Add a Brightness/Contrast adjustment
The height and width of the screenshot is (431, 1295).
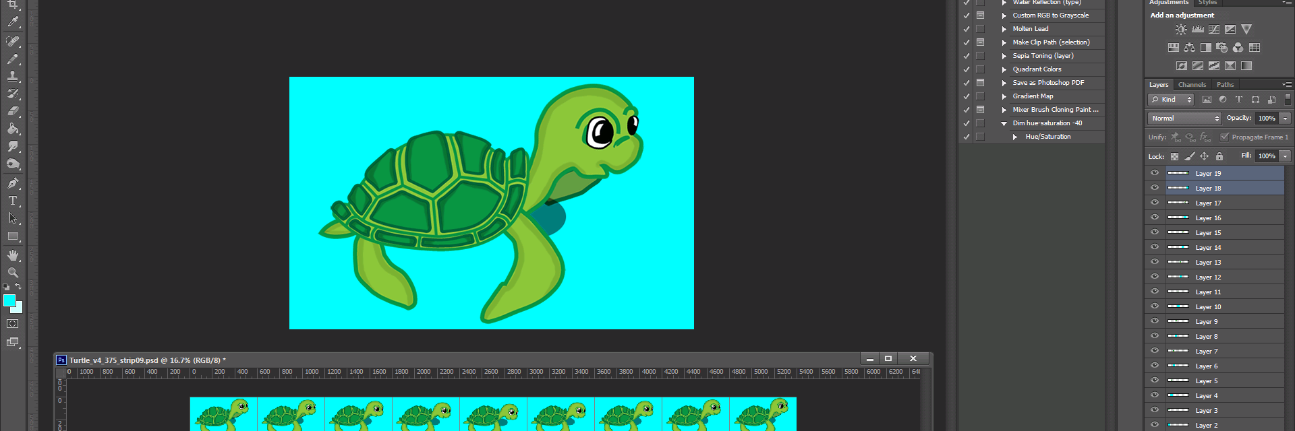pyautogui.click(x=1181, y=30)
